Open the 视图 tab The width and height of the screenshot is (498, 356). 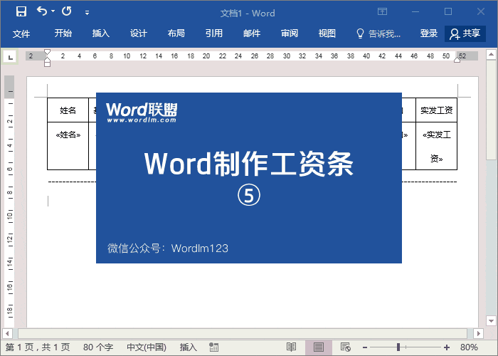(327, 33)
